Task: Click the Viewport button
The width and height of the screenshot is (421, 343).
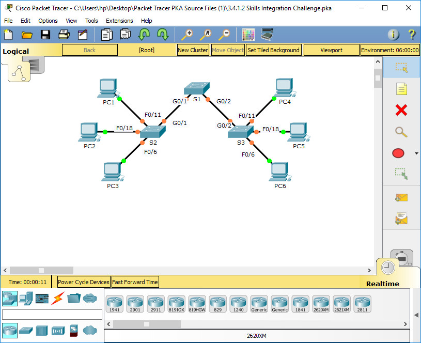Action: click(x=331, y=50)
